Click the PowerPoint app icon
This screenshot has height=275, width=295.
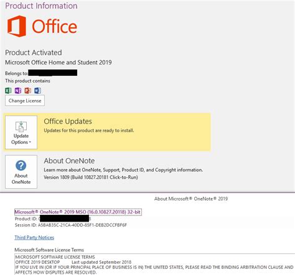click(x=28, y=91)
